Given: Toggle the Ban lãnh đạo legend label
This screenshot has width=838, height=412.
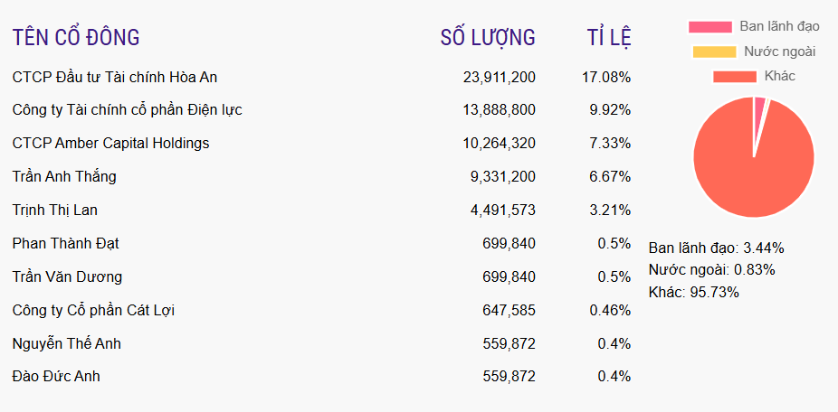Looking at the screenshot, I should [779, 26].
